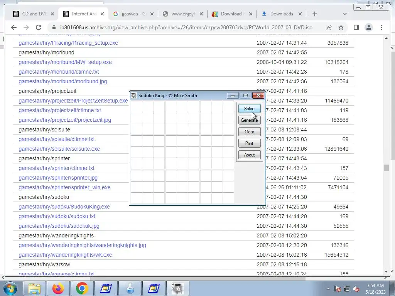Screen dimensions: 395x296
Task: Open moribund/ctimne.txt link
Action: (x=59, y=72)
